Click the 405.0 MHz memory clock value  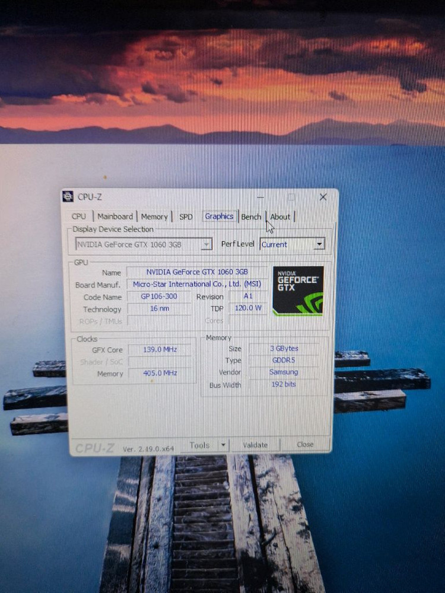click(160, 373)
